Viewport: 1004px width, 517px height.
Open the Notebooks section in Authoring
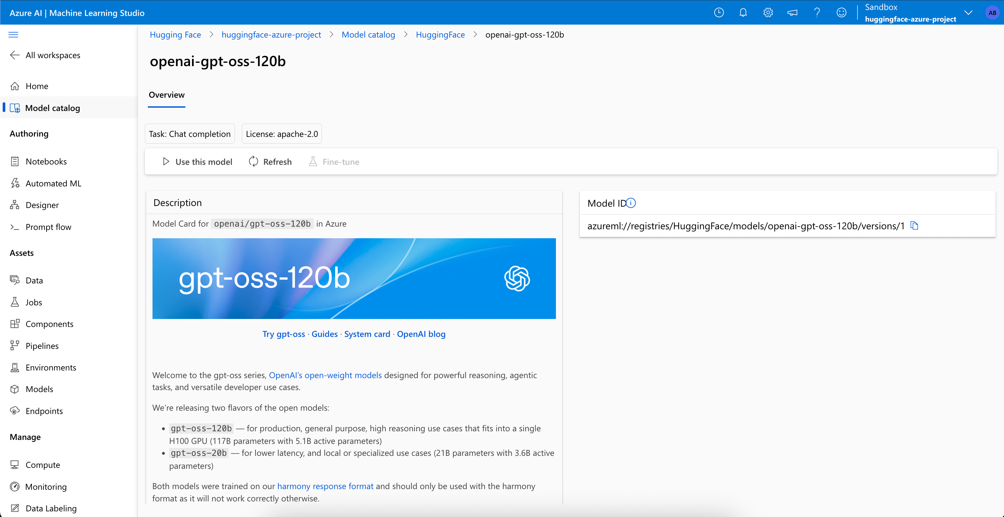click(x=47, y=161)
